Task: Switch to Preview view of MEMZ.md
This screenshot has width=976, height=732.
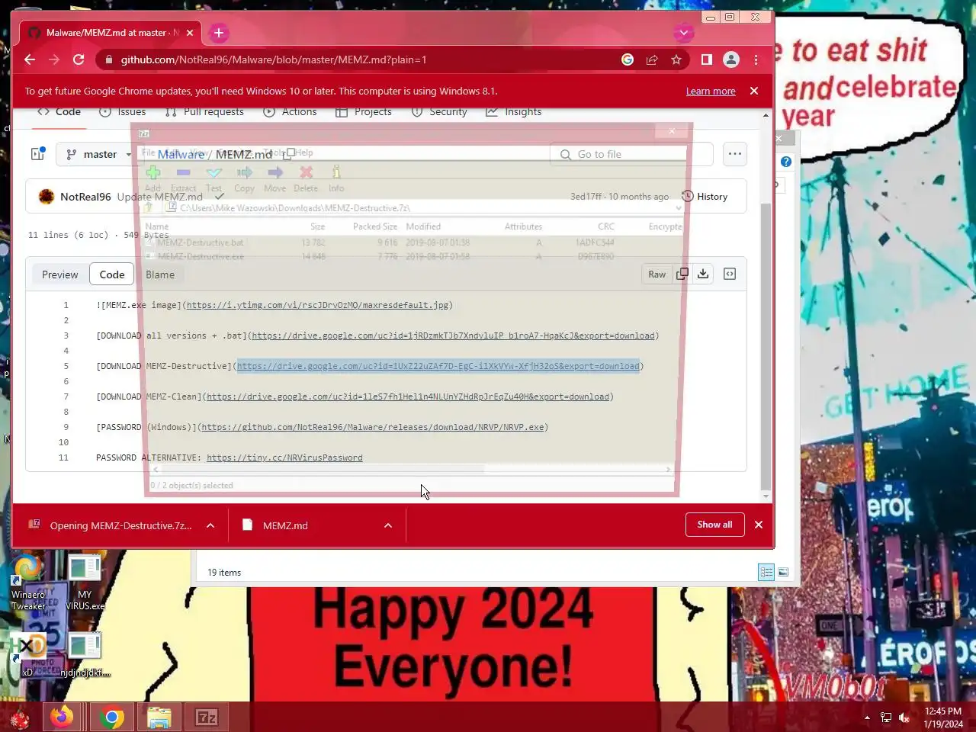Action: pyautogui.click(x=59, y=274)
